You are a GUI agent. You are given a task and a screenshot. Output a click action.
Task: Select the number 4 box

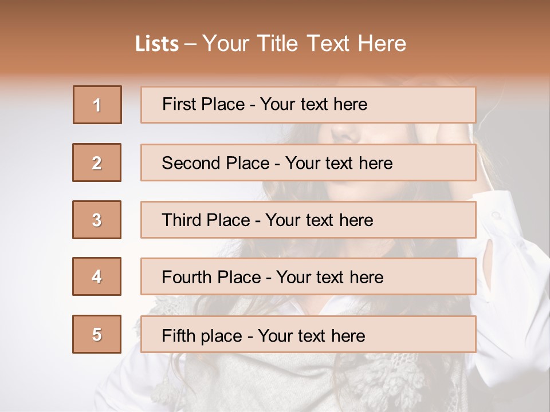point(97,276)
